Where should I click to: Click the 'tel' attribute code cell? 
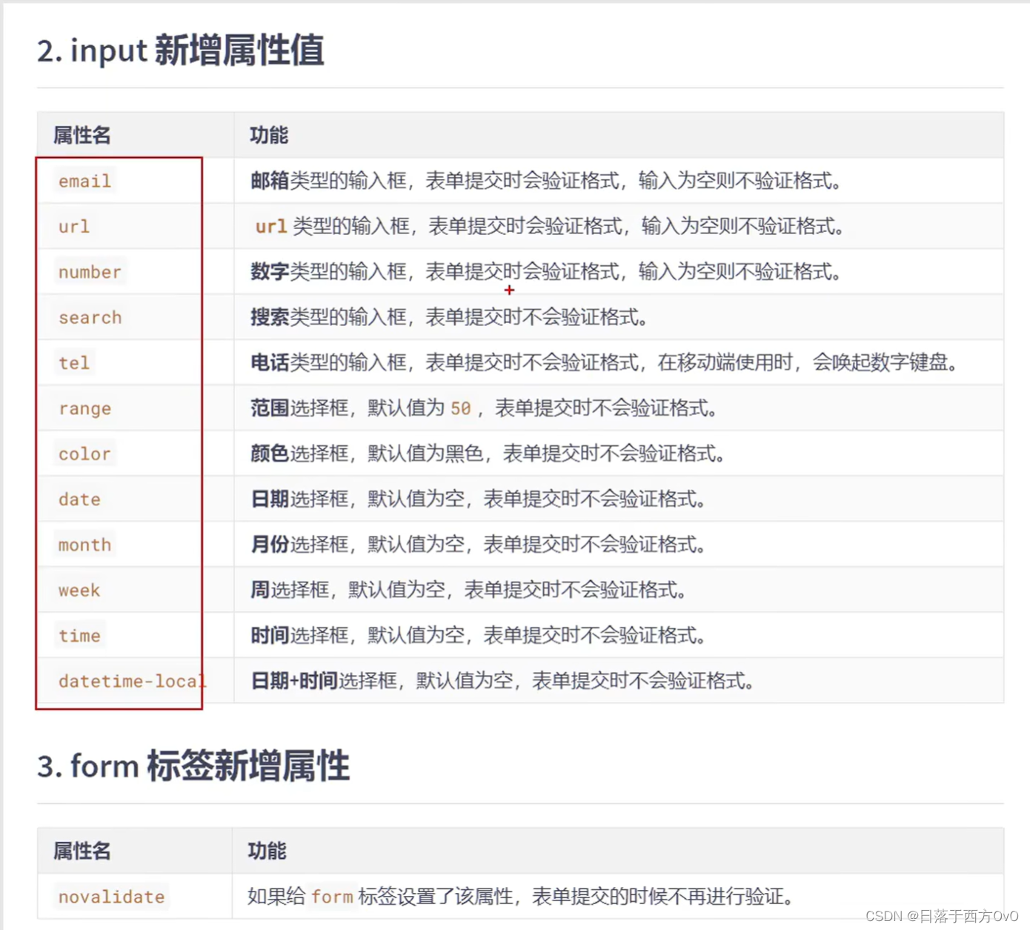pyautogui.click(x=74, y=362)
